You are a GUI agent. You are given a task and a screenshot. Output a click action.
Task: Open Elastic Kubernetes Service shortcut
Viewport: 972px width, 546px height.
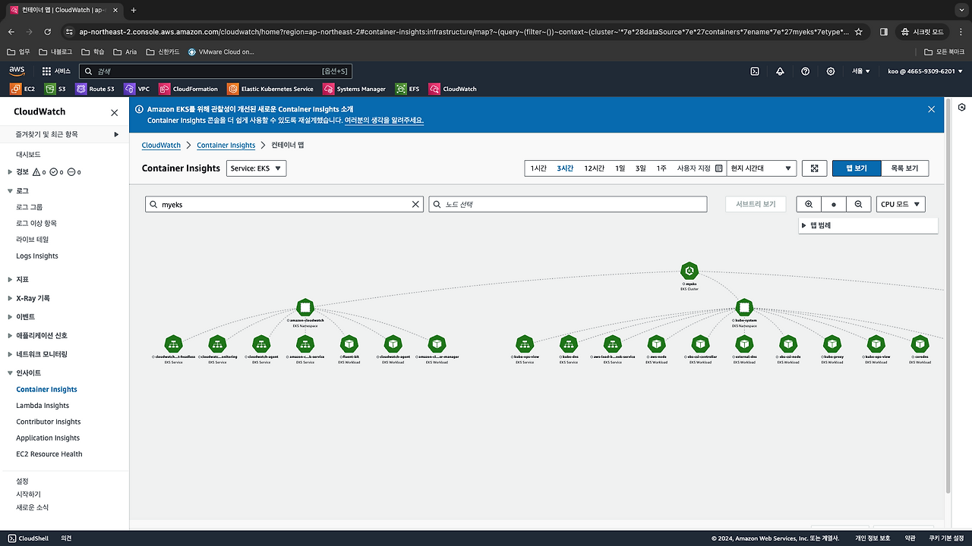[x=270, y=89]
